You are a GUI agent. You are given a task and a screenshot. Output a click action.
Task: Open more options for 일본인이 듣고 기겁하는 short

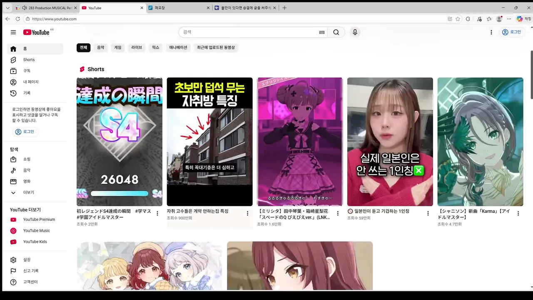pos(428,213)
